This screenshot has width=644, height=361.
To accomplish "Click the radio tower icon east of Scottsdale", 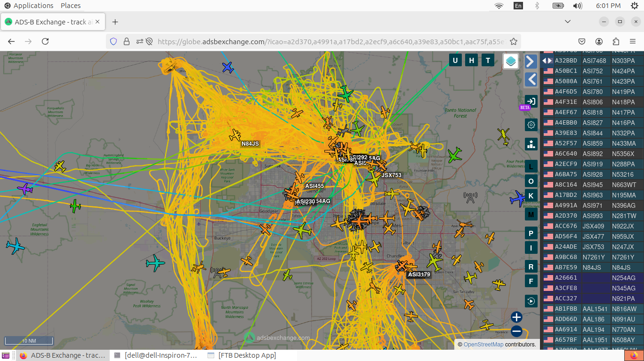I will click(x=469, y=197).
